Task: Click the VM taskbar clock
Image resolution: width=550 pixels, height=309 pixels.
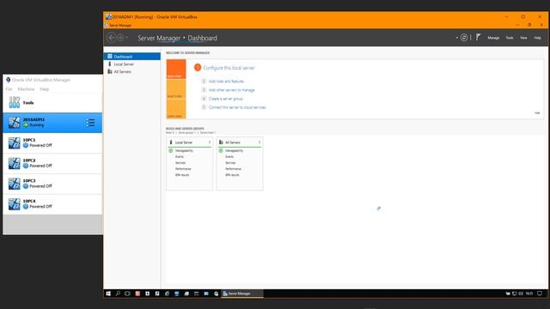Action: [529, 294]
